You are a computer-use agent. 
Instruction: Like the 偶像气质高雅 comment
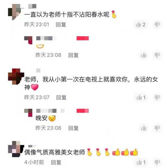tap(141, 162)
